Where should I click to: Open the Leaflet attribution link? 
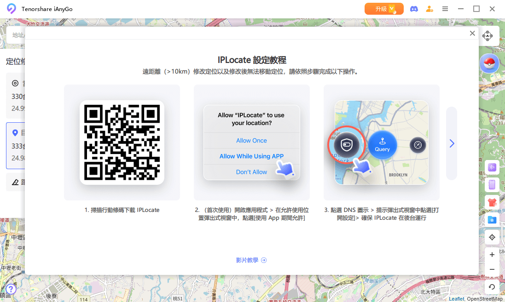(x=456, y=299)
